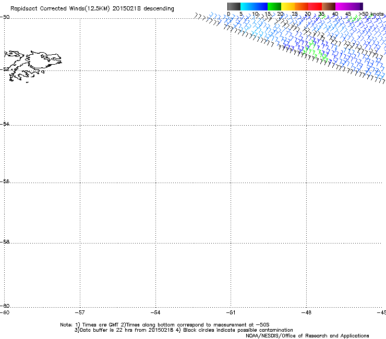Click the green 15-20 knots color band

coord(274,6)
